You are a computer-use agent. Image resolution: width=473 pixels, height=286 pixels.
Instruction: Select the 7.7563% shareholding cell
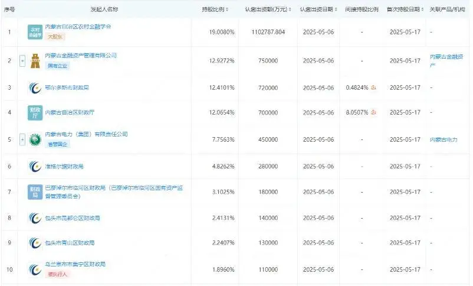click(x=223, y=139)
